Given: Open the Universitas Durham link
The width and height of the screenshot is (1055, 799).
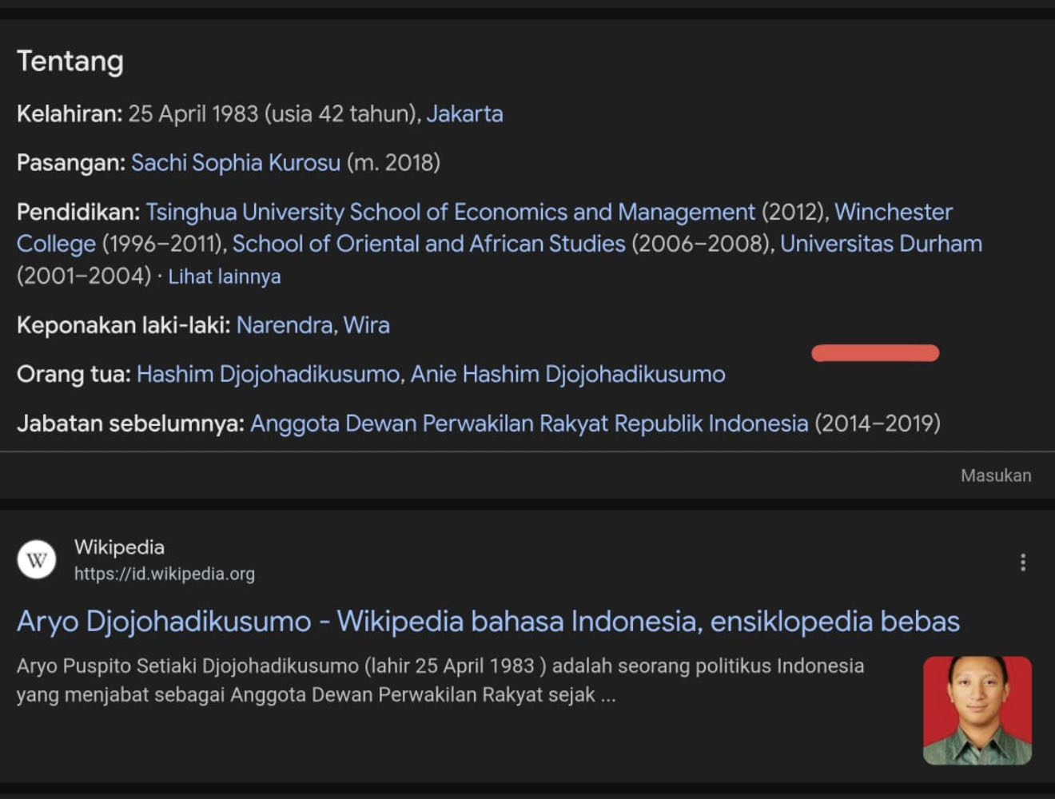Looking at the screenshot, I should point(881,244).
